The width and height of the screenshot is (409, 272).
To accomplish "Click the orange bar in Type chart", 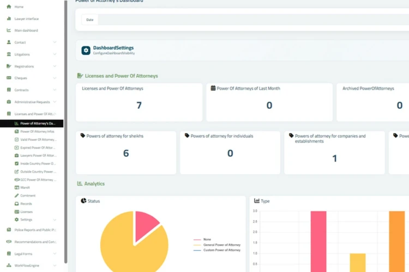I will click(397, 242).
